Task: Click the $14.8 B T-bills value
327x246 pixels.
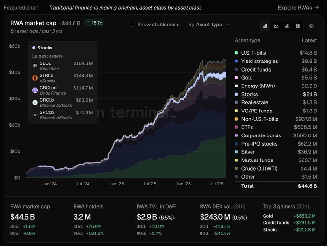Action: [x=308, y=53]
